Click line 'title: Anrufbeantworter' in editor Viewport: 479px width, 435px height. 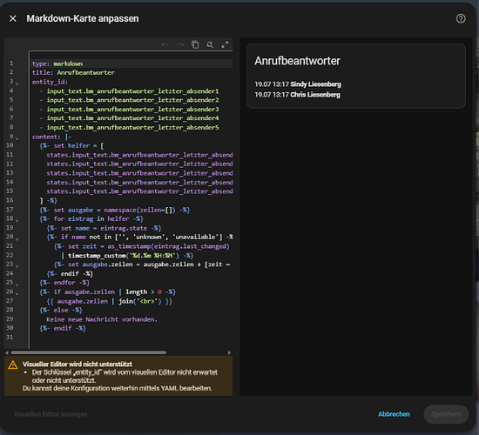(x=73, y=73)
